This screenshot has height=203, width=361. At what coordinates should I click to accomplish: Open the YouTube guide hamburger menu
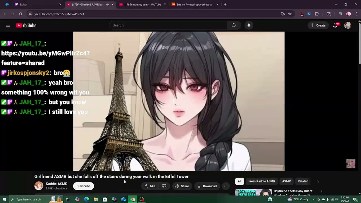pos(8,25)
